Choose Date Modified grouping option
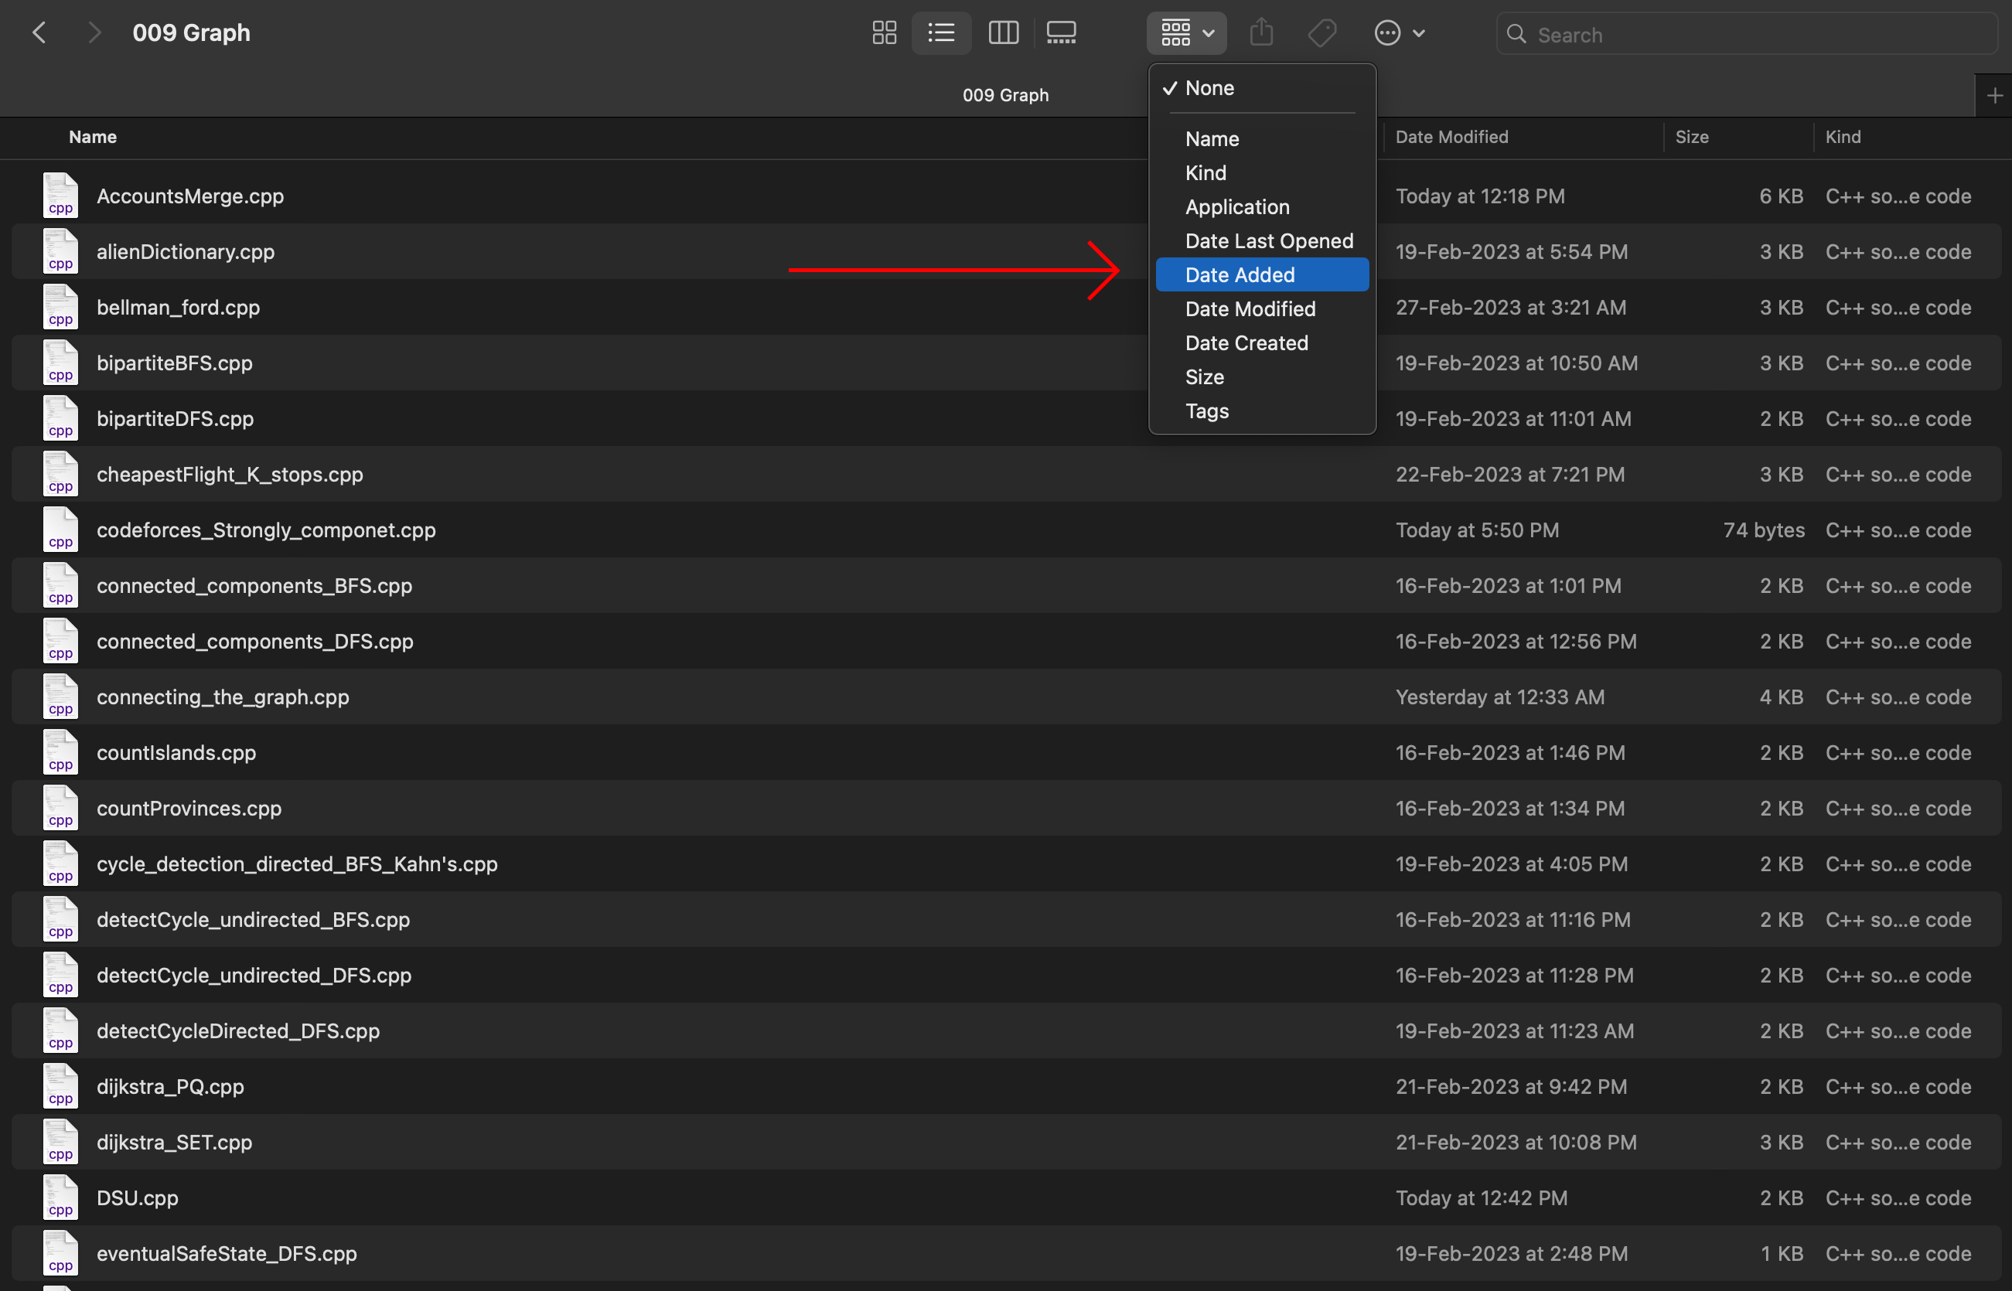 click(1250, 308)
